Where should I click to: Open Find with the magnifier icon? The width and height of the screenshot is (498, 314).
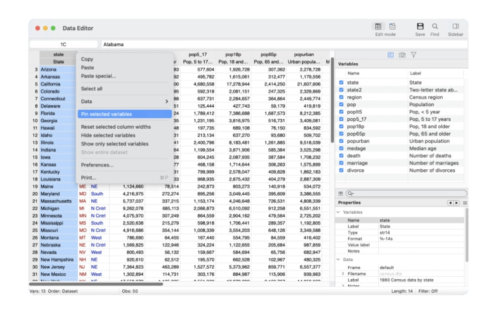pyautogui.click(x=435, y=26)
